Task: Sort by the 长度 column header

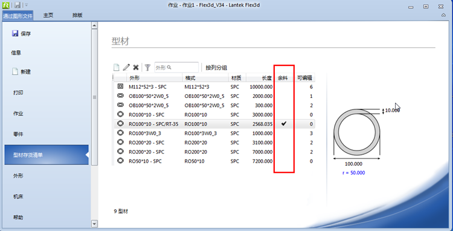Action: [260, 78]
